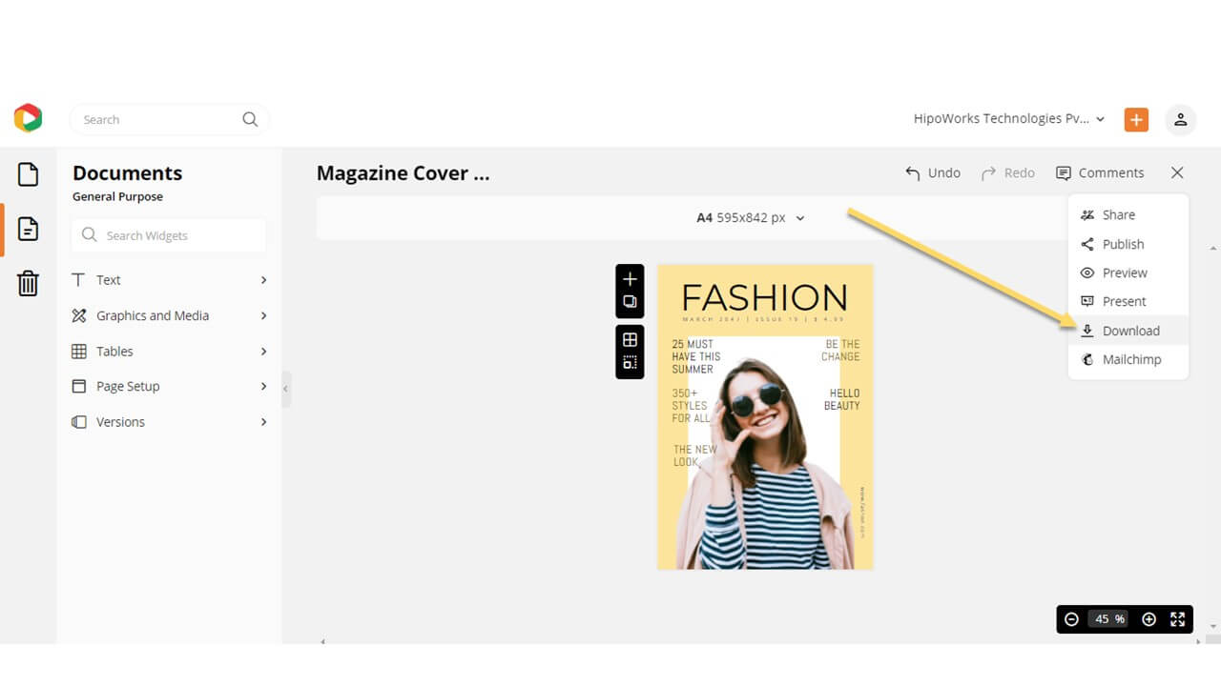Click the Undo button

pos(932,172)
